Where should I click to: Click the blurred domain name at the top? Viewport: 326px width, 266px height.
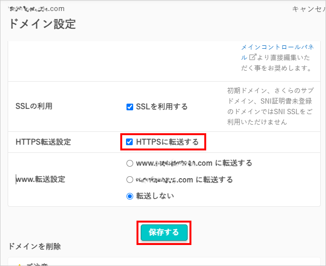[x=36, y=9]
